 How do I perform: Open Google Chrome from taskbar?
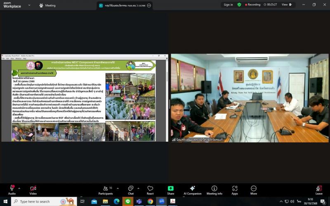coord(150,201)
